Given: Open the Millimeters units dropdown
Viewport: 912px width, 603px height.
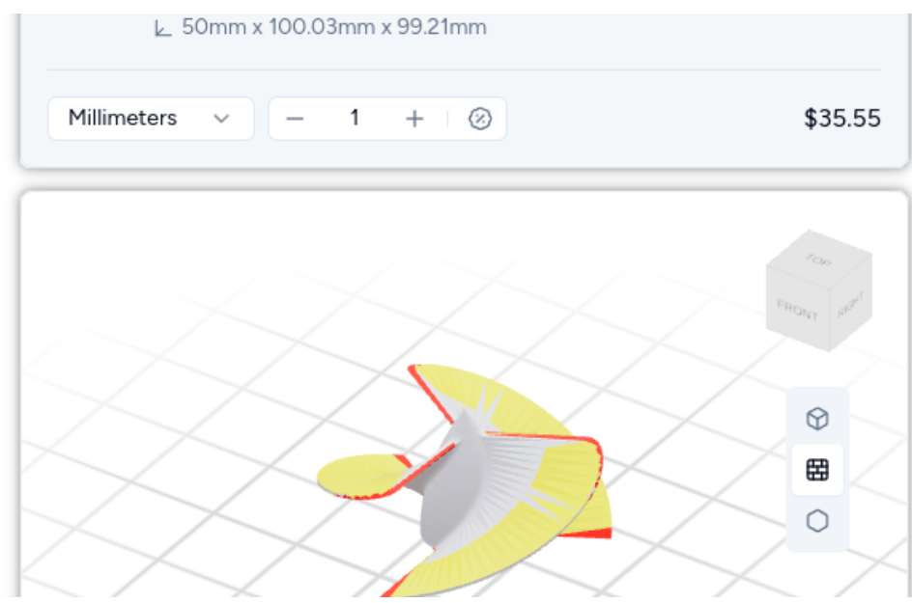Looking at the screenshot, I should 150,119.
